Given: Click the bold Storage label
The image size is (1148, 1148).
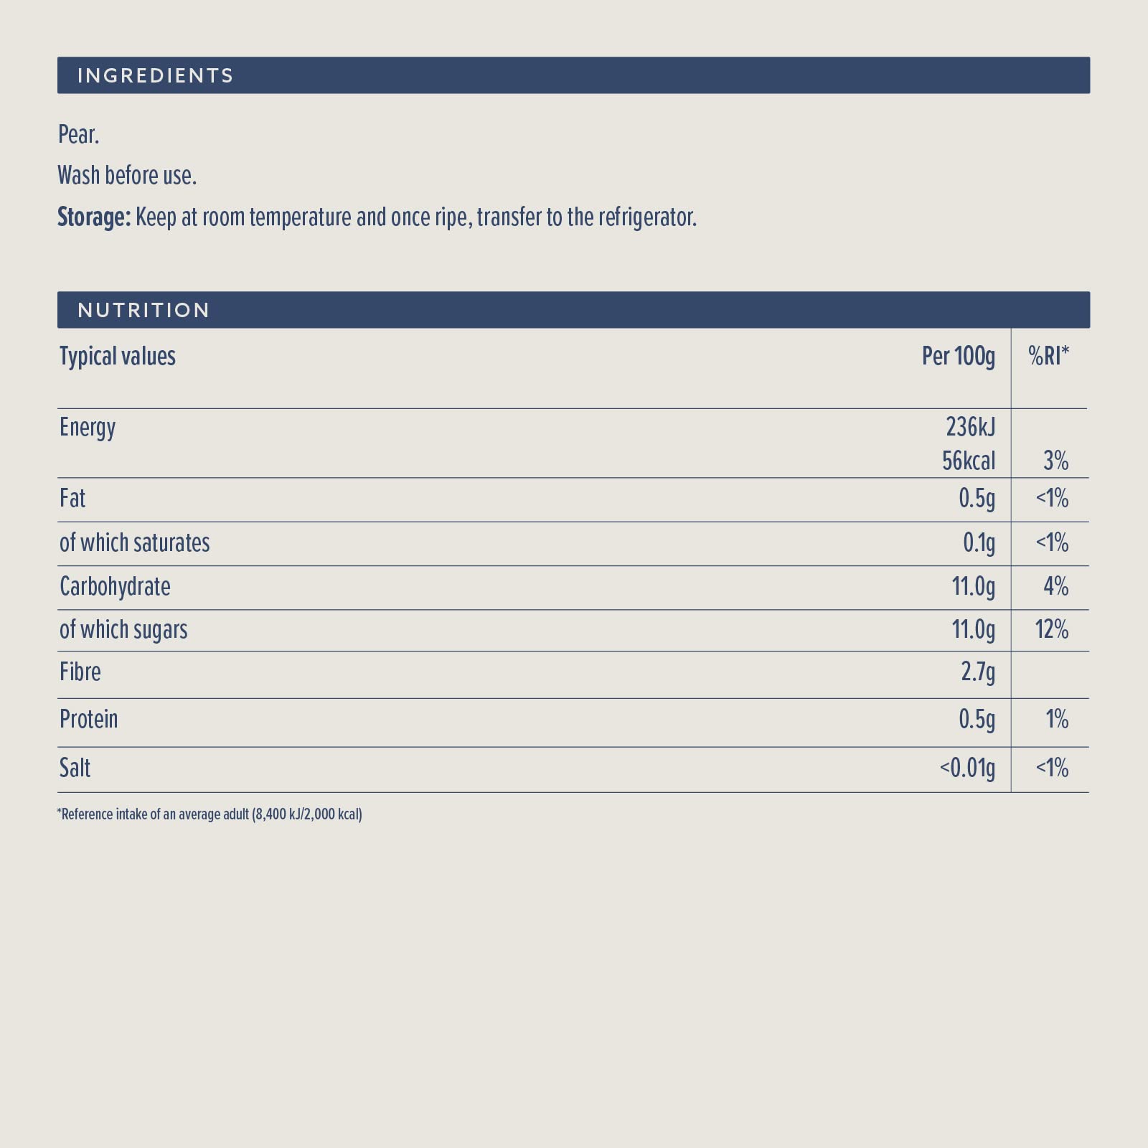Looking at the screenshot, I should (x=94, y=217).
